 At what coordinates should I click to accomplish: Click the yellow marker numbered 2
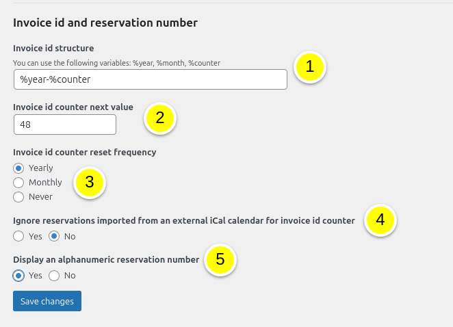coord(160,118)
